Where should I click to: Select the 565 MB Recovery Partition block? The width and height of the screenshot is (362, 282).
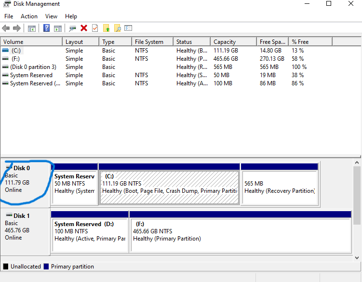pos(280,184)
